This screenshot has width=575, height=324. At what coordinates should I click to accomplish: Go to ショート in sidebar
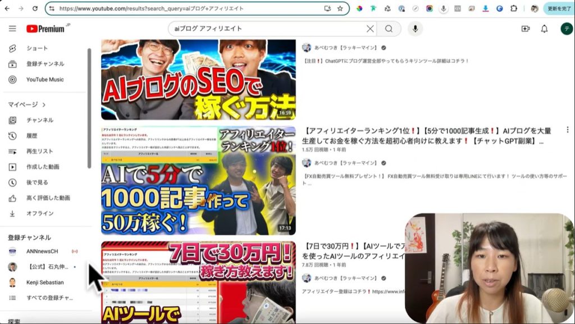(37, 48)
